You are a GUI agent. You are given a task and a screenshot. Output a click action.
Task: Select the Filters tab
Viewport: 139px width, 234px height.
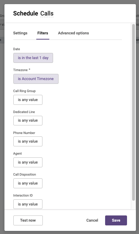tap(43, 33)
